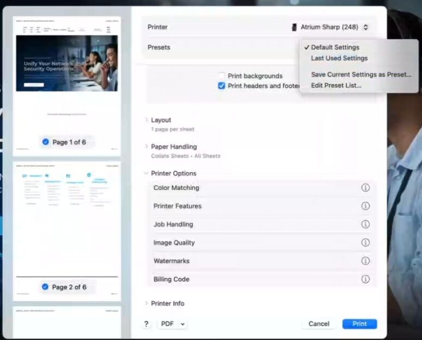Click the Watermarks info icon
Image resolution: width=422 pixels, height=340 pixels.
click(x=365, y=261)
